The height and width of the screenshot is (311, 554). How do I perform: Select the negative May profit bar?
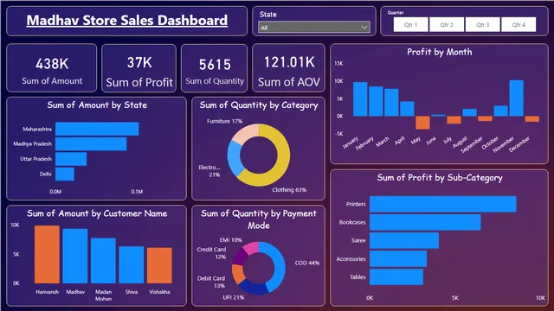point(422,123)
